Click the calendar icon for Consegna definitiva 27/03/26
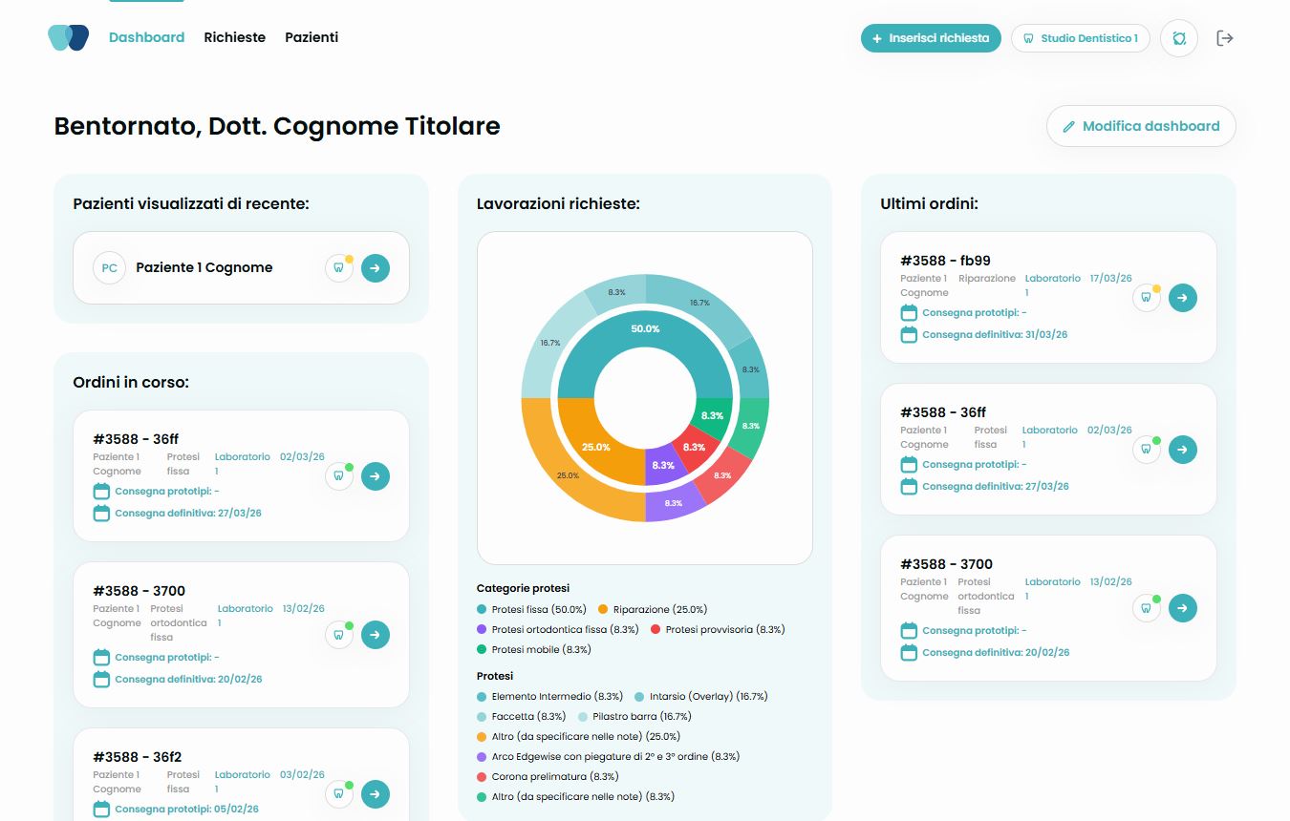 100,513
